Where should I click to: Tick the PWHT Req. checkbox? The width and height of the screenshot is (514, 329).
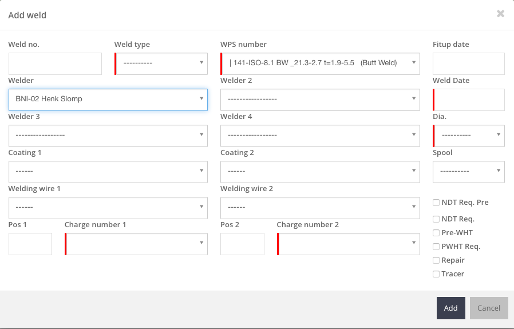click(436, 247)
